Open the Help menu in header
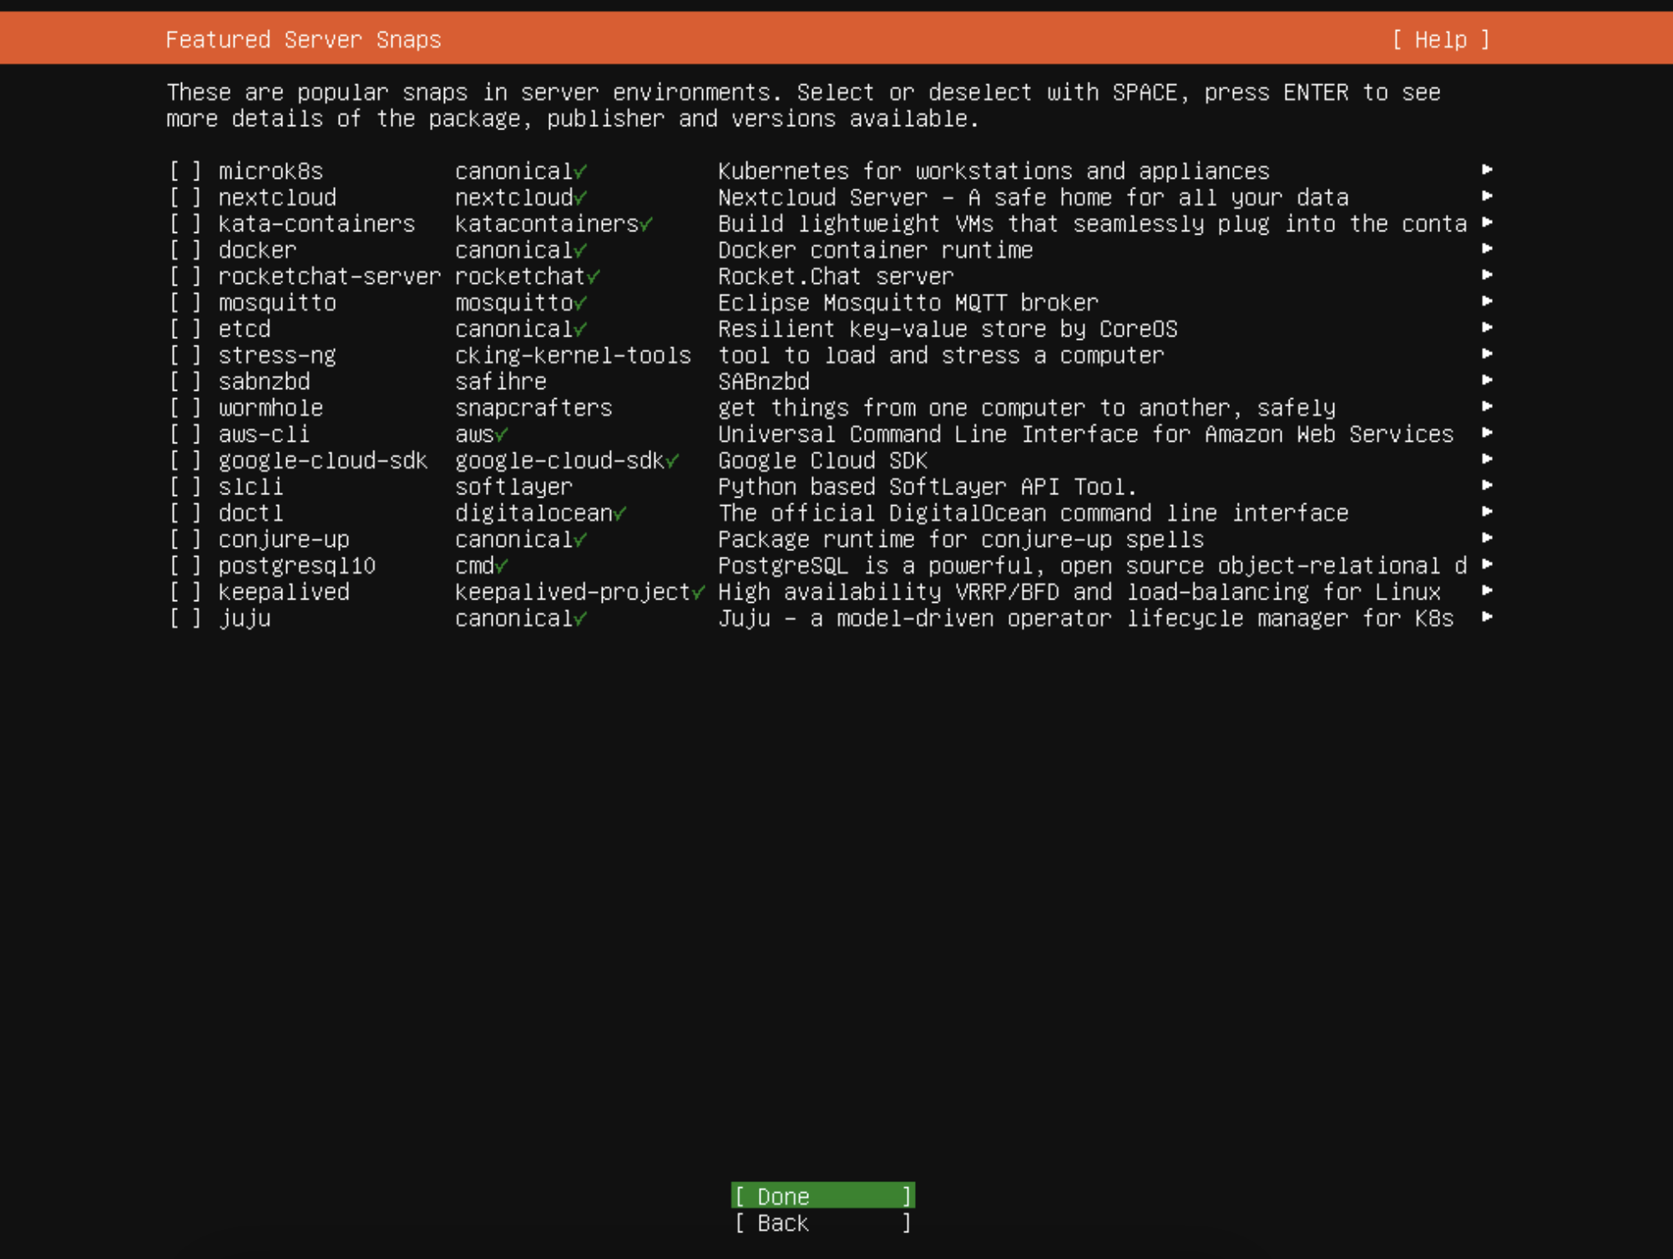This screenshot has width=1673, height=1259. pyautogui.click(x=1440, y=39)
